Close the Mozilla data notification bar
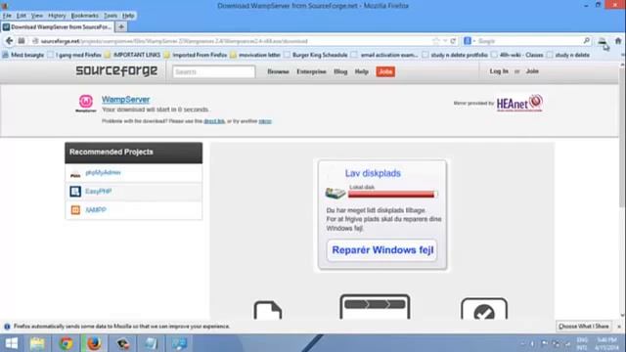The height and width of the screenshot is (352, 626). [619, 327]
